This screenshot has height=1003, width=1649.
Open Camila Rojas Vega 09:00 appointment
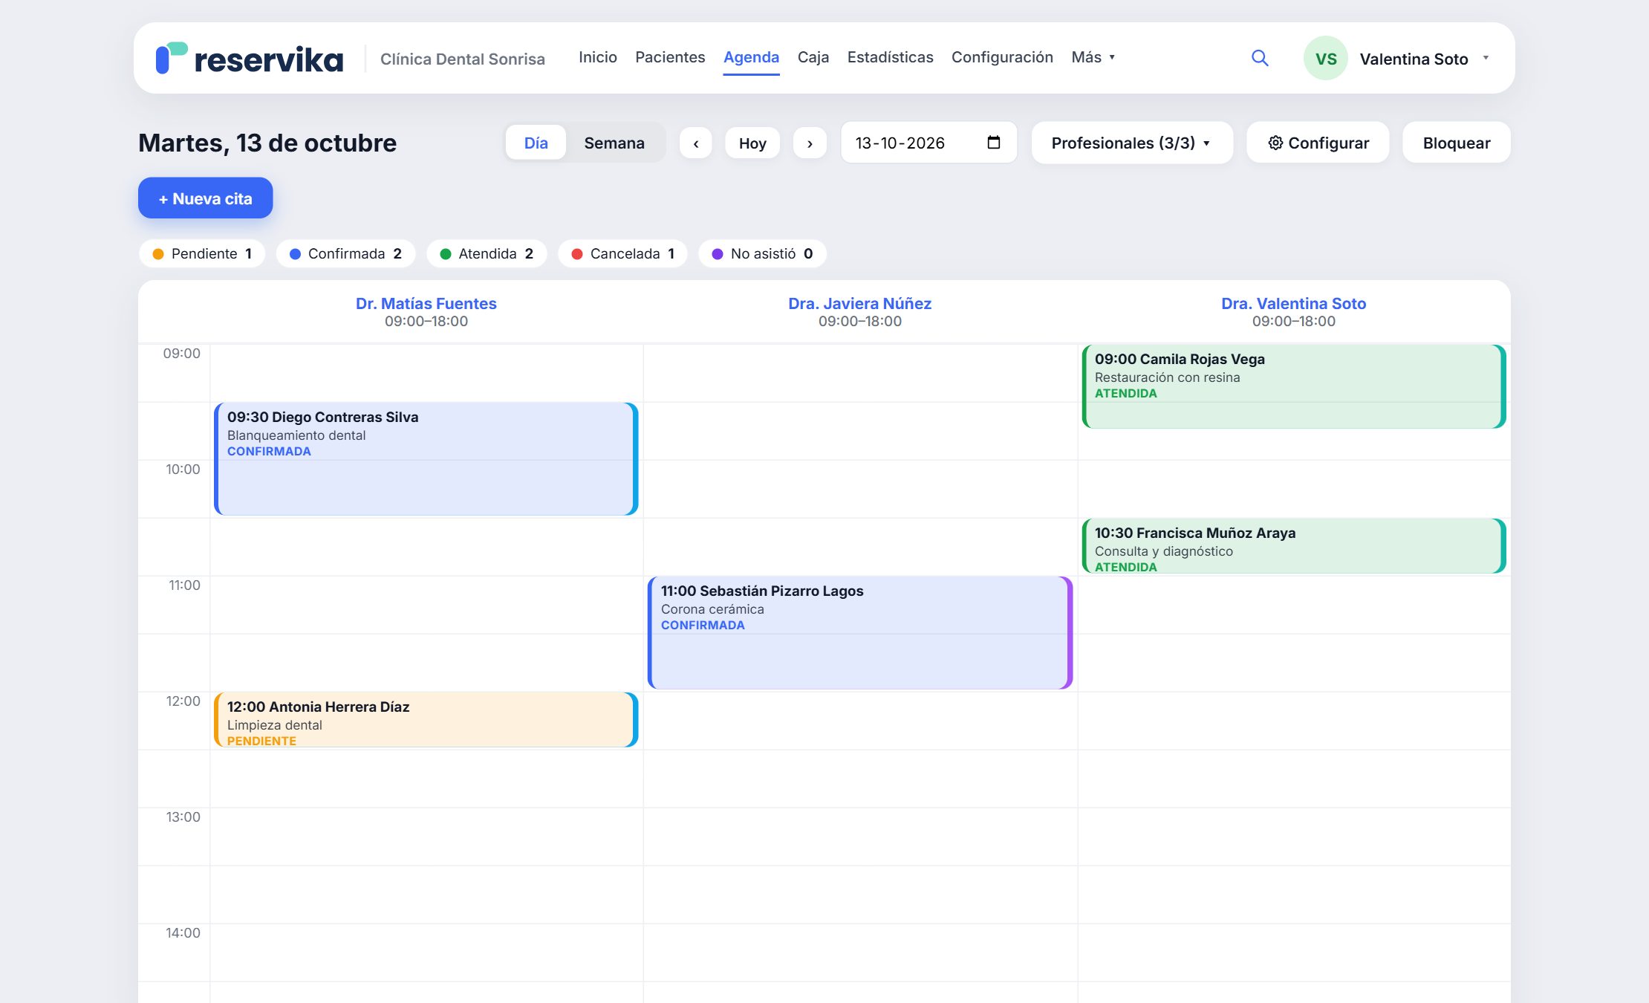(1294, 386)
